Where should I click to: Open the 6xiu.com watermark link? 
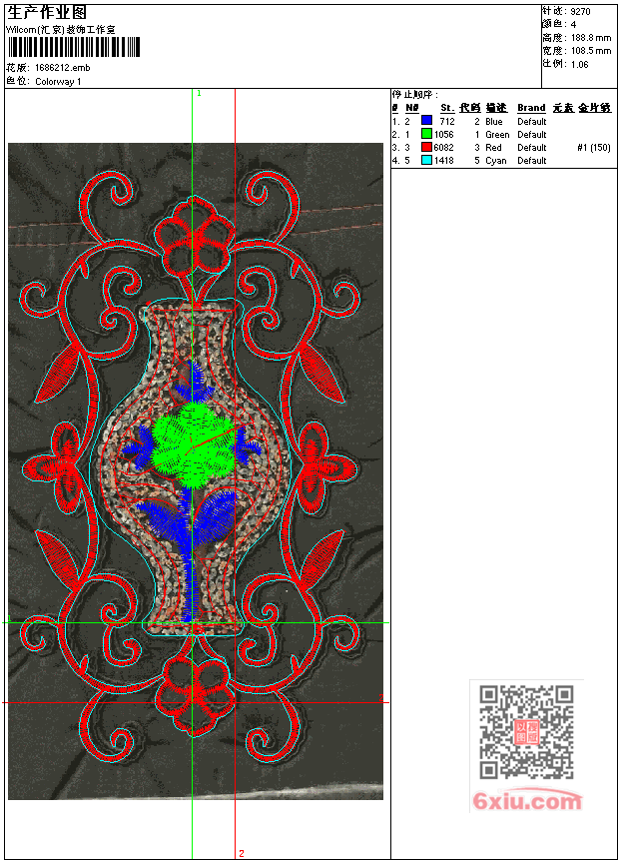click(x=526, y=801)
